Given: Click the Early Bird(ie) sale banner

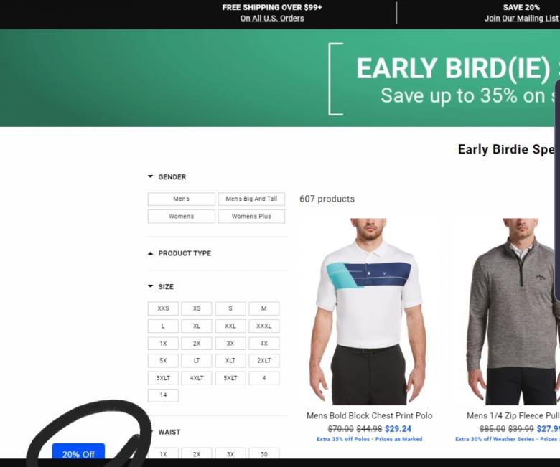Looking at the screenshot, I should (x=280, y=77).
